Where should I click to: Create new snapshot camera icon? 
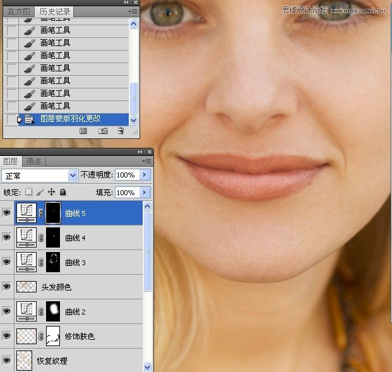103,131
